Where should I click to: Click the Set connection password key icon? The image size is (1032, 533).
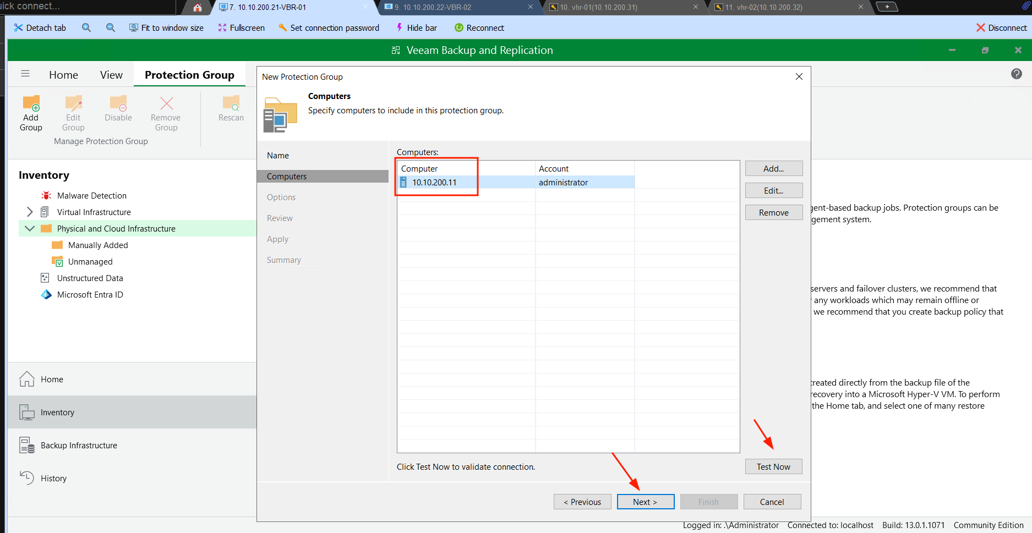coord(283,28)
